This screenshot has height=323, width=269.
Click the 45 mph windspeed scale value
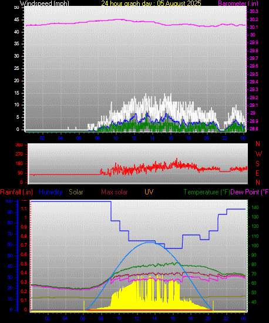[x=16, y=20]
